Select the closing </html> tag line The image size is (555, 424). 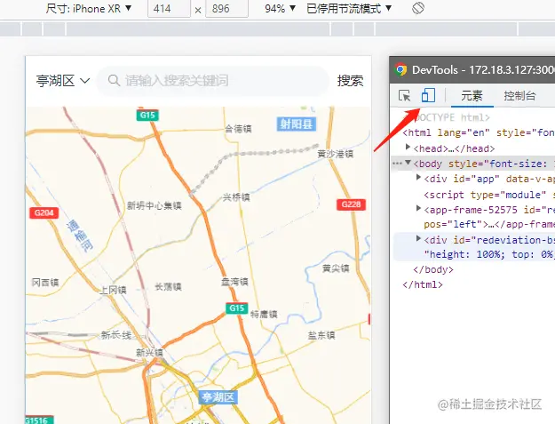coord(423,284)
